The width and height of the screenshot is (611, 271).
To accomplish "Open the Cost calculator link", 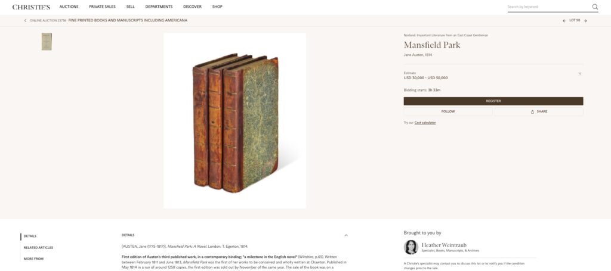I will coord(425,123).
